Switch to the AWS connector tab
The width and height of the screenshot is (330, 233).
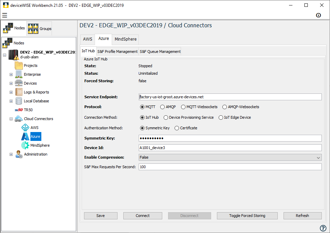click(87, 39)
